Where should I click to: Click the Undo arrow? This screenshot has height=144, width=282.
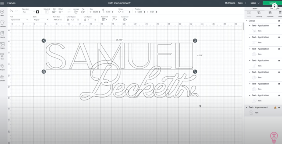tap(11, 11)
